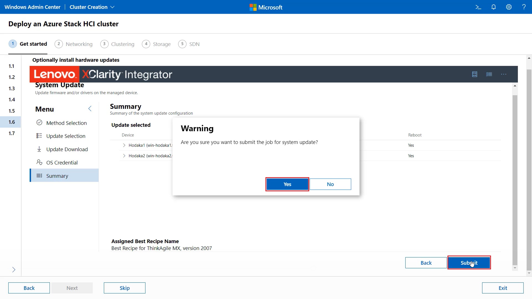This screenshot has width=532, height=299.
Task: Select the Update Download menu icon
Action: point(39,149)
